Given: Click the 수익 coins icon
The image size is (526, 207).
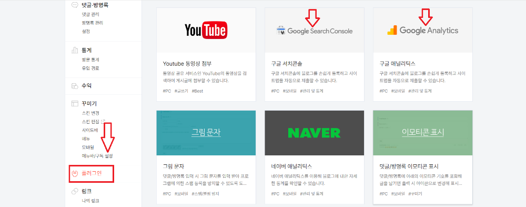Looking at the screenshot, I should pyautogui.click(x=75, y=86).
